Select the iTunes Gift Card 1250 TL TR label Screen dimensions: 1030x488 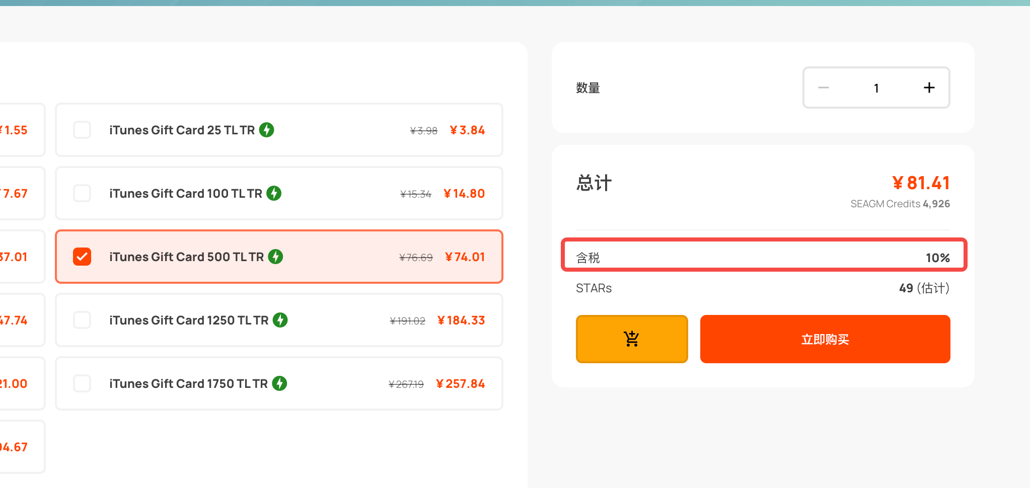189,320
